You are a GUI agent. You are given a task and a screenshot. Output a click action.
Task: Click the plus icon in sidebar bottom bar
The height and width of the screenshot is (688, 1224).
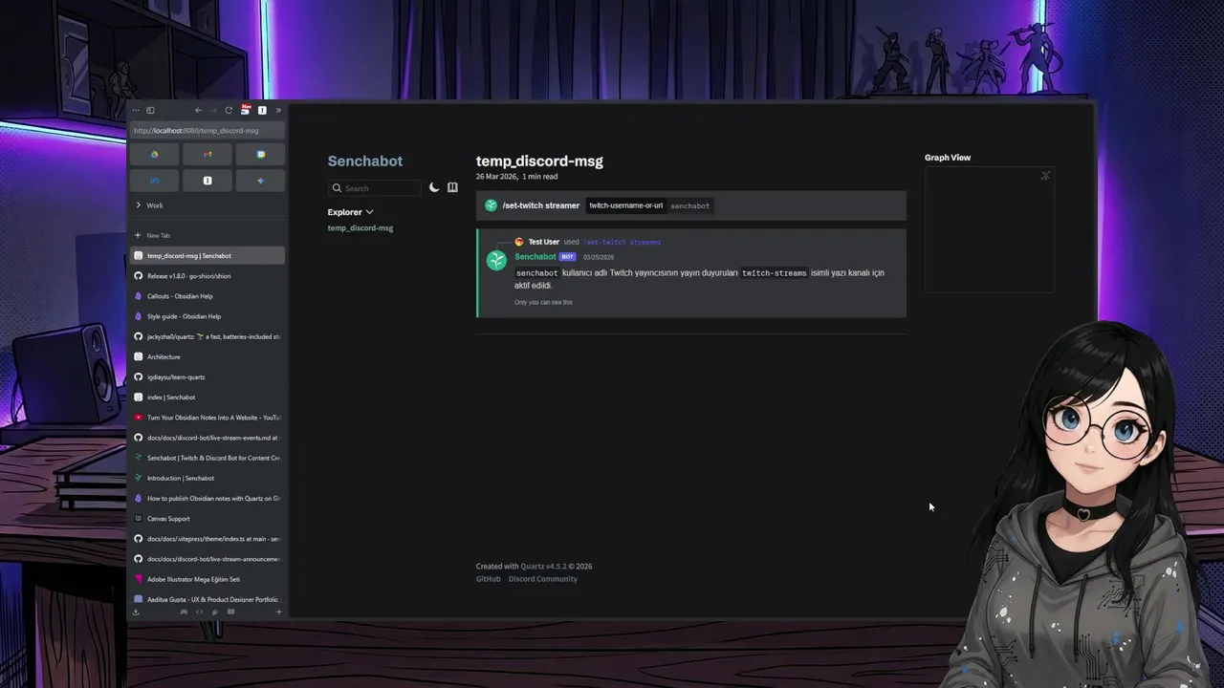(278, 612)
